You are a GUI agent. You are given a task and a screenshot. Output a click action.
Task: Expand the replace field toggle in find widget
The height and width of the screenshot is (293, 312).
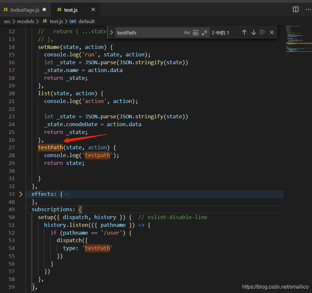[111, 32]
